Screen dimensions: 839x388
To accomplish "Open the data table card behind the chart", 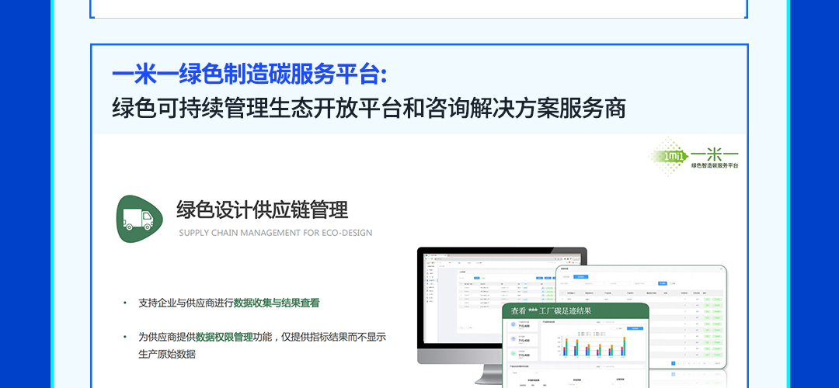I will point(641,317).
